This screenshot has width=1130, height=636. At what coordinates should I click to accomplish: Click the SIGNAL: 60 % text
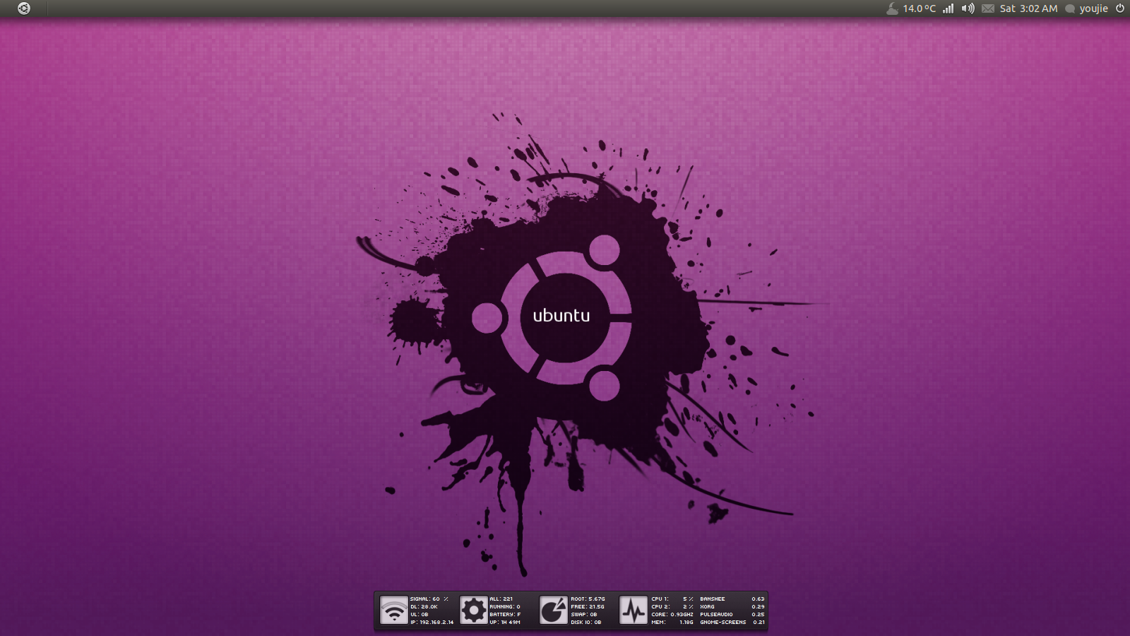(429, 599)
